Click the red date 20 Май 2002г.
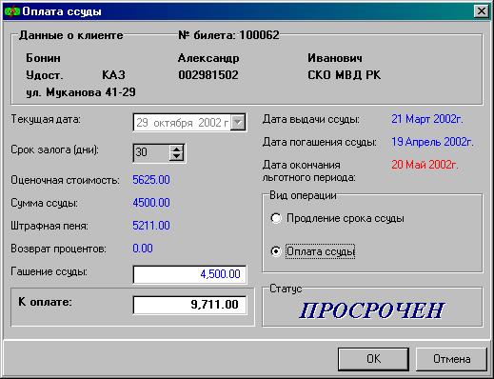This screenshot has height=379, width=494. pos(425,165)
